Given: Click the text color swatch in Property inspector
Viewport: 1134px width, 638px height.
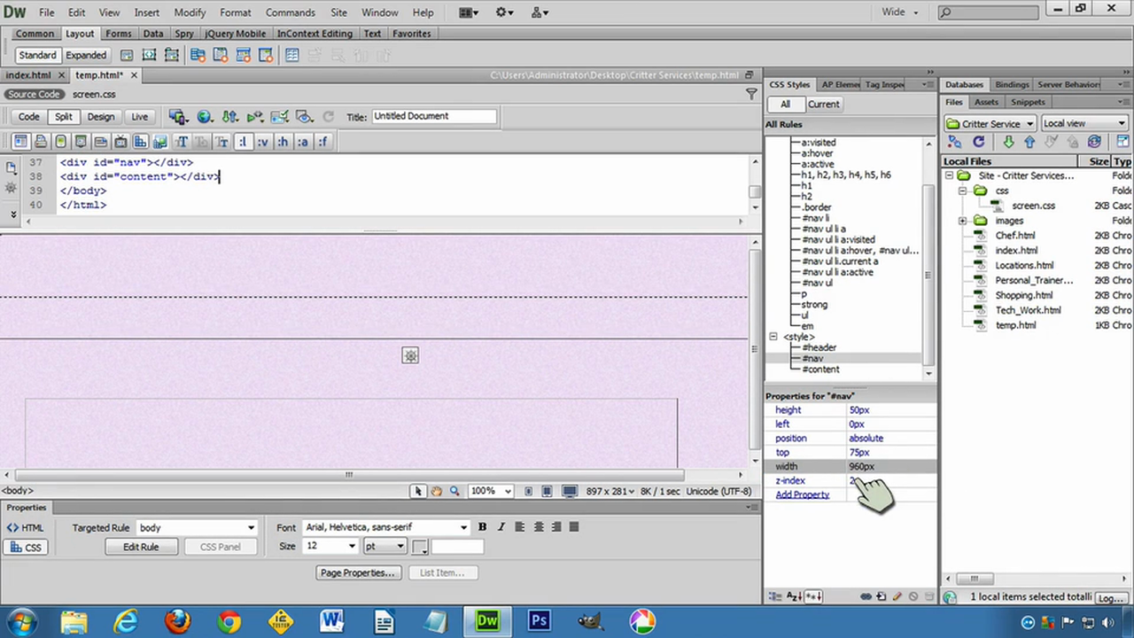Looking at the screenshot, I should pyautogui.click(x=418, y=546).
